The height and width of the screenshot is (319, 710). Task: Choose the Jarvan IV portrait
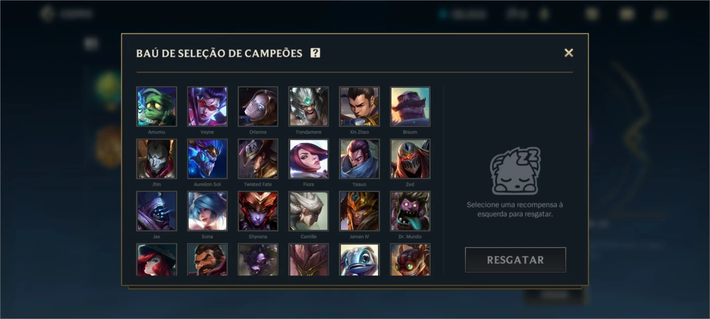pyautogui.click(x=360, y=211)
